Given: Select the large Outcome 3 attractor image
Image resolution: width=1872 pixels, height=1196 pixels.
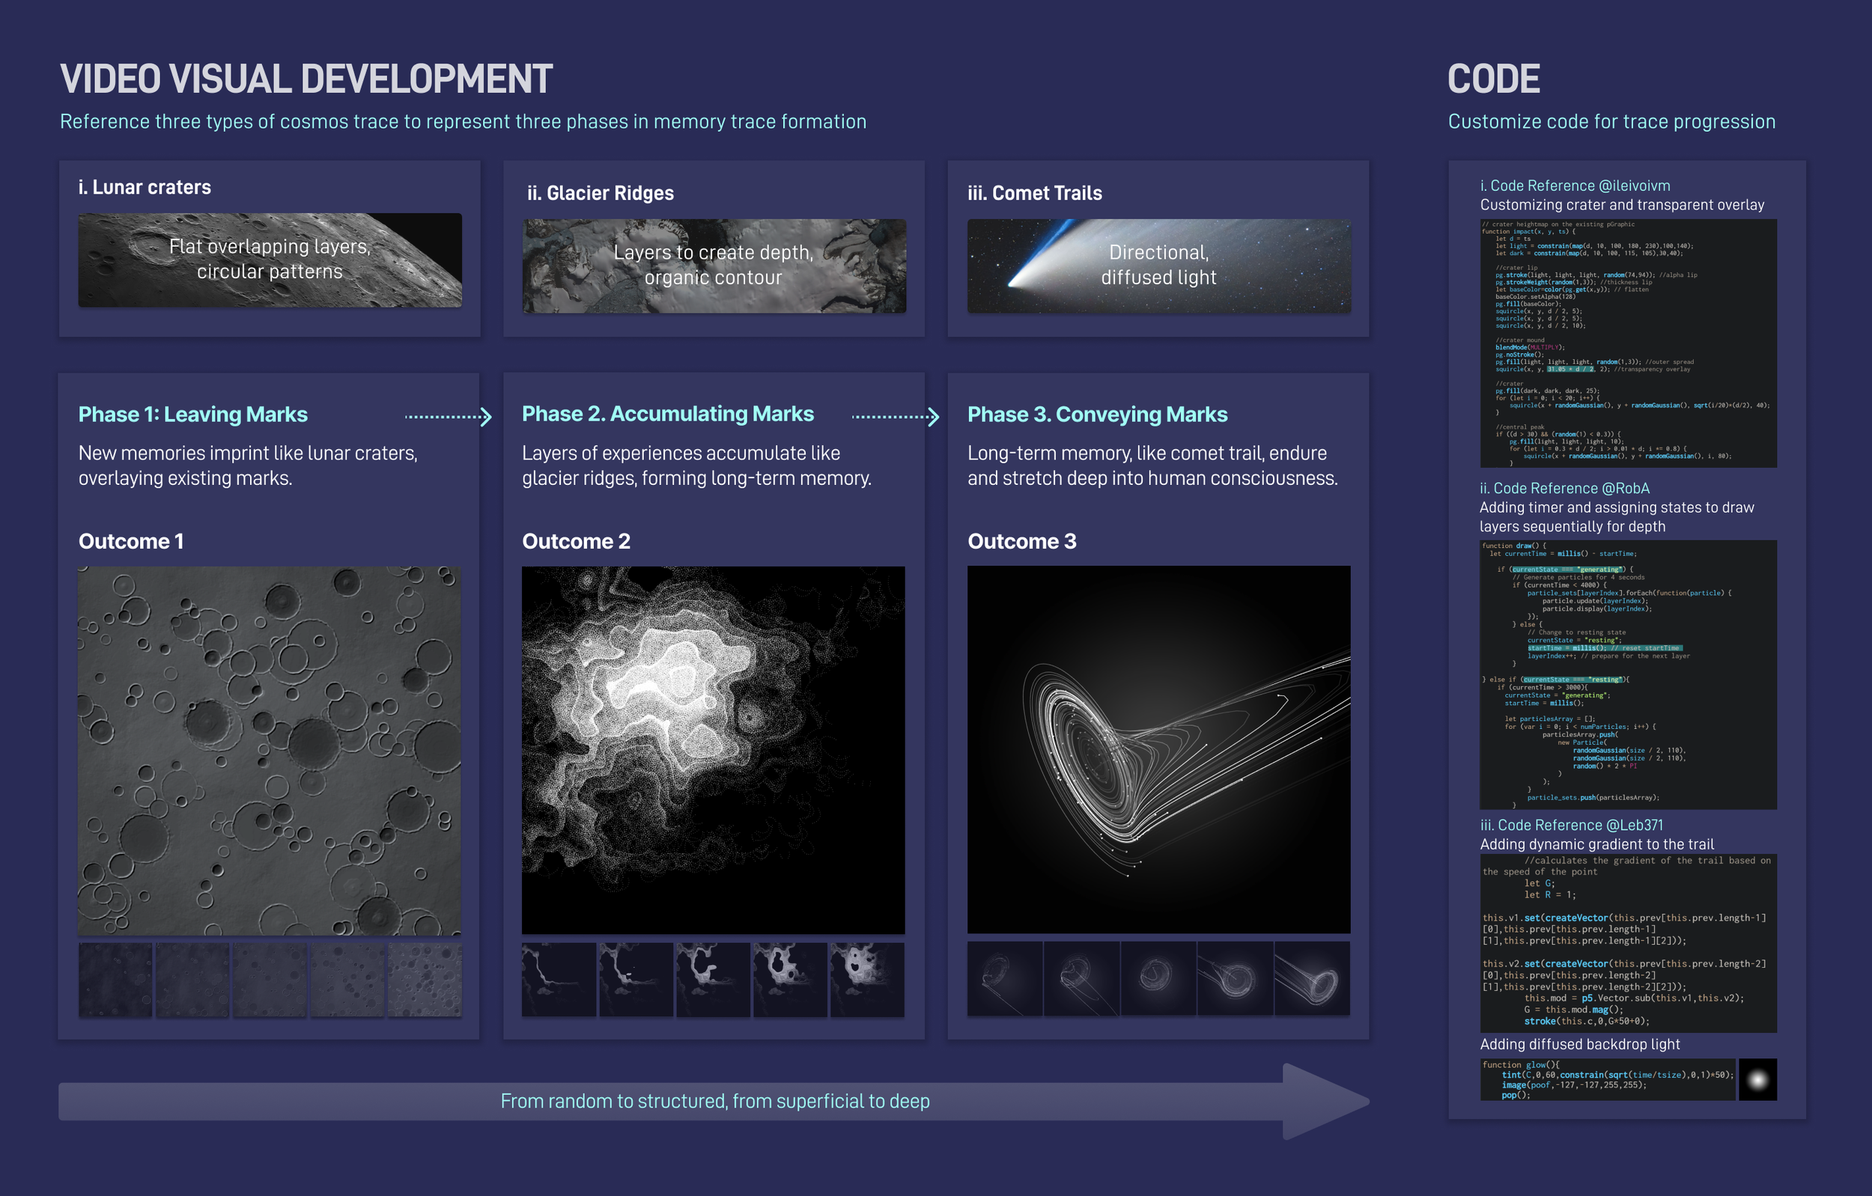Looking at the screenshot, I should click(1158, 749).
